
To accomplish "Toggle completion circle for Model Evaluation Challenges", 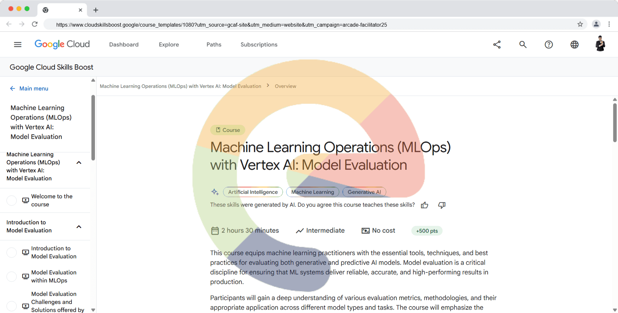I will coord(12,306).
